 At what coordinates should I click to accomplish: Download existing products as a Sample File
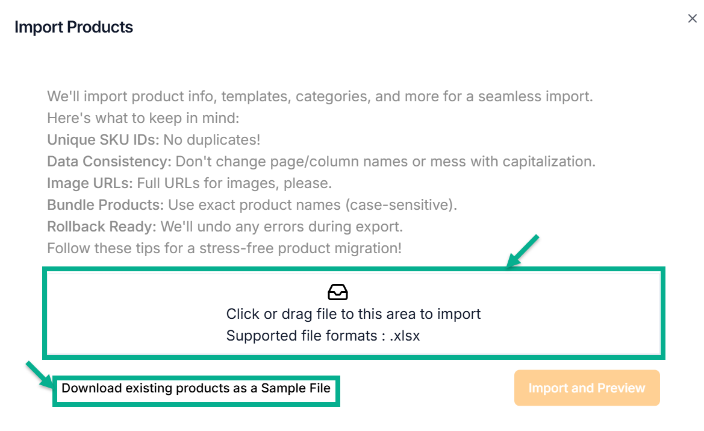click(196, 388)
